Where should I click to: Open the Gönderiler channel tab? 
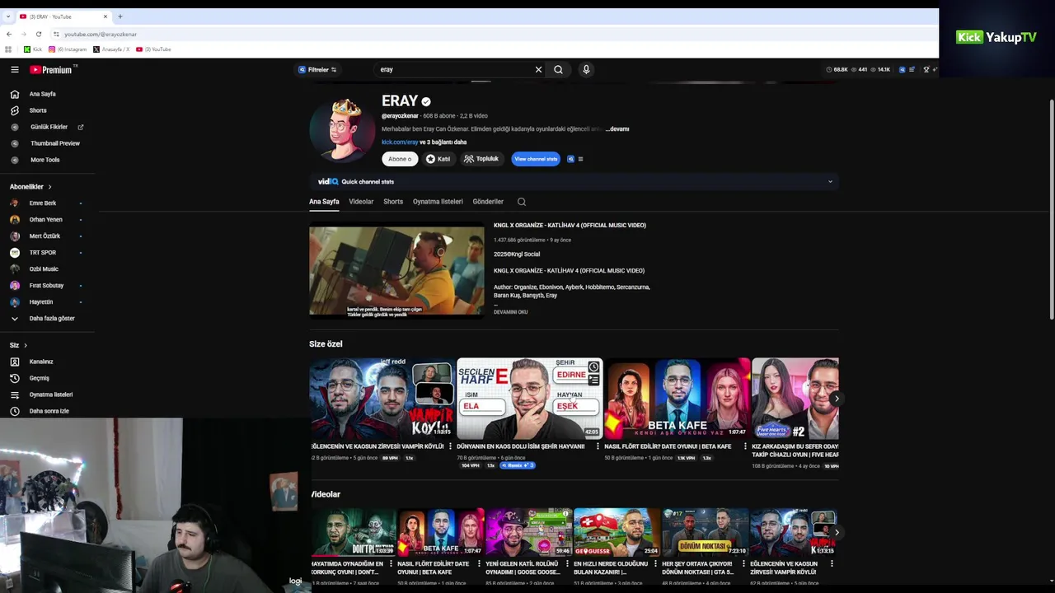pos(488,202)
